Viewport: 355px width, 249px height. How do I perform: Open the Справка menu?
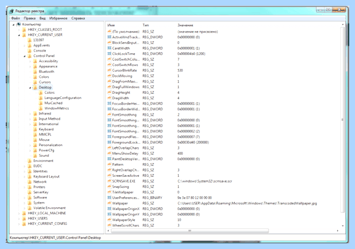coord(78,18)
